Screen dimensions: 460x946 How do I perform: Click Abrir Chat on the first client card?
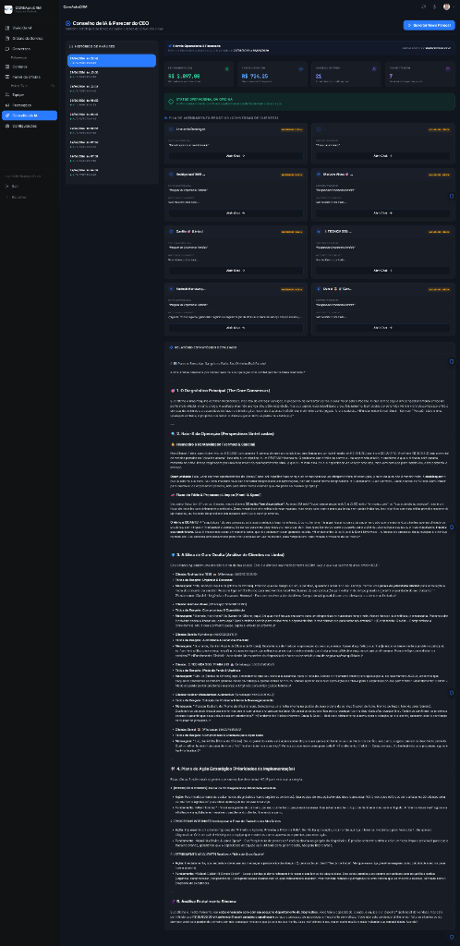pos(236,155)
